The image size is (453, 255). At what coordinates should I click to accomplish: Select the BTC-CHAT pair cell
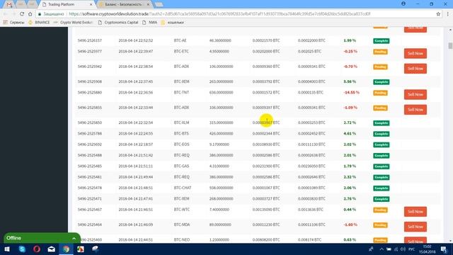click(183, 188)
